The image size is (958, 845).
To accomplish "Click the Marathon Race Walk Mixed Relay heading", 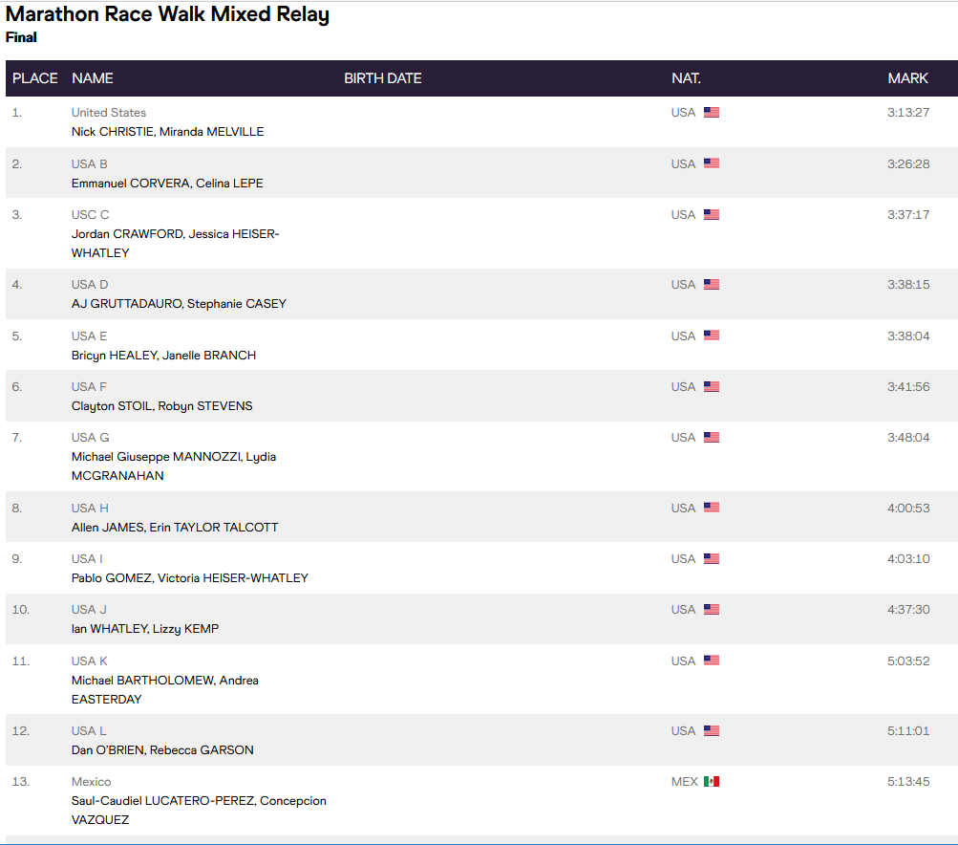I will pos(167,15).
